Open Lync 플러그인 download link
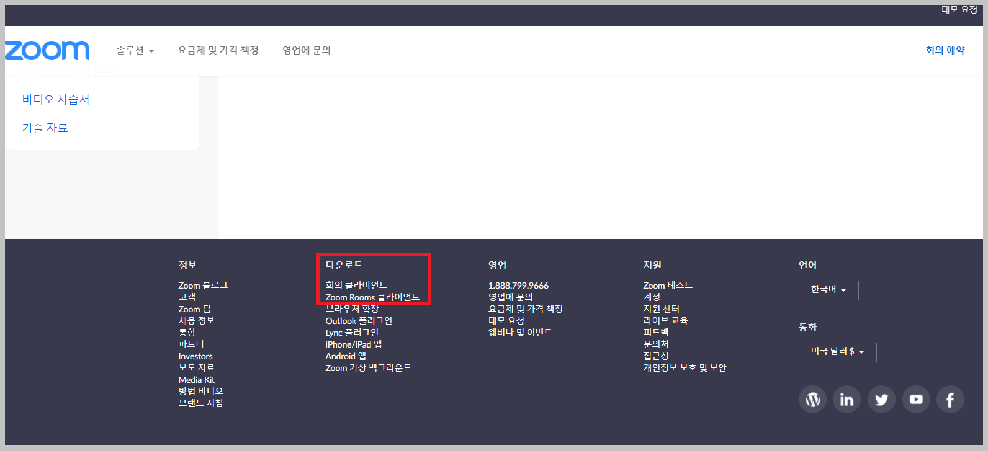Viewport: 988px width, 451px height. pos(352,333)
